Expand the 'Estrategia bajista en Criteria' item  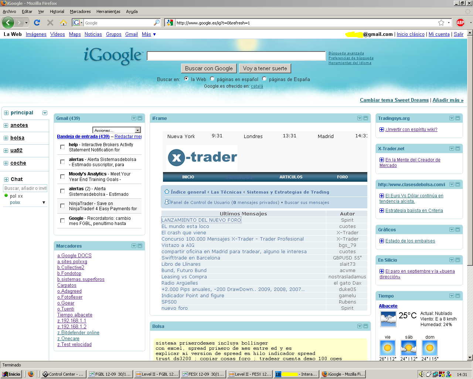point(382,211)
